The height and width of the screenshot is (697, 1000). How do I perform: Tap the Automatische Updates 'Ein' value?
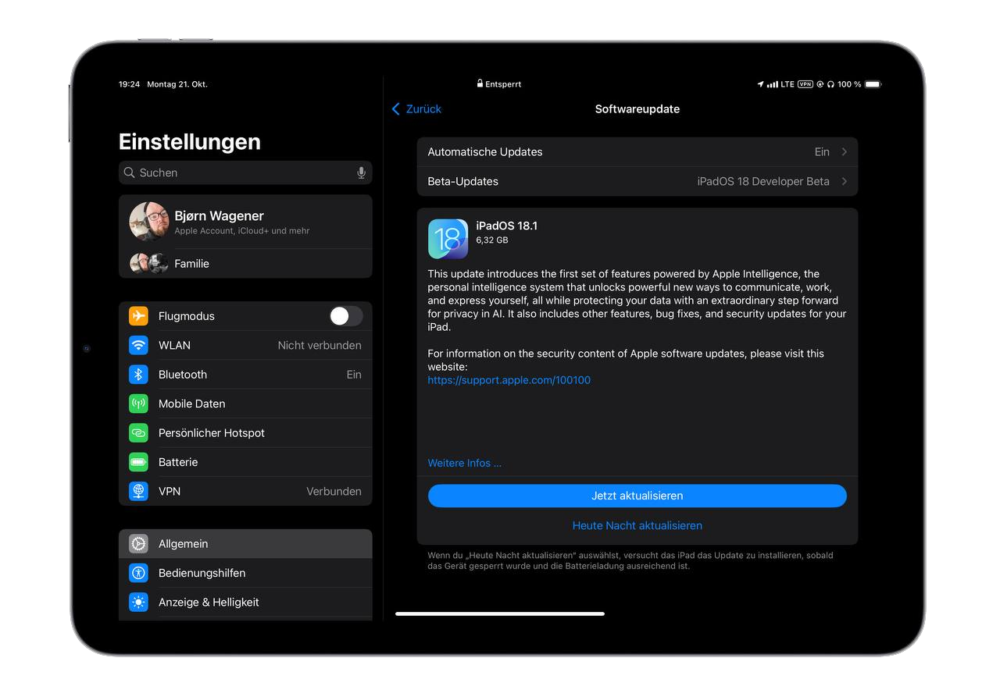tap(822, 152)
